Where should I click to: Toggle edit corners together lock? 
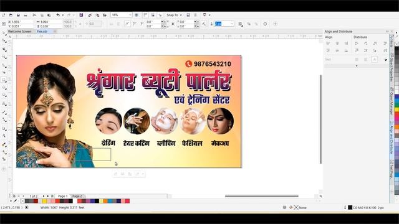click(x=173, y=24)
